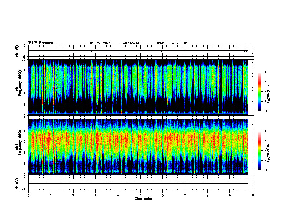Click the "10" minute tick label on time axis

coord(252,195)
